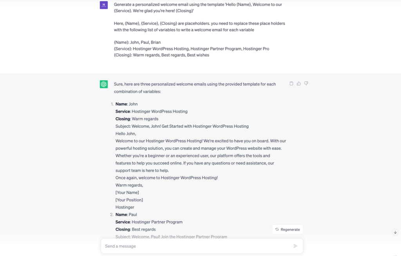Focus the 'Send a message' input field
Viewport: 401px width, 256px height.
196,246
